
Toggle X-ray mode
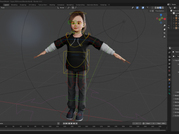pos(153,8)
